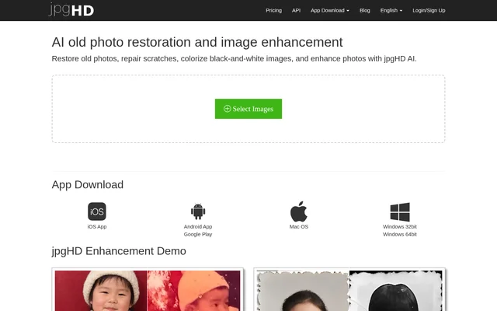
Task: Open the Google Play link
Action: [x=198, y=234]
